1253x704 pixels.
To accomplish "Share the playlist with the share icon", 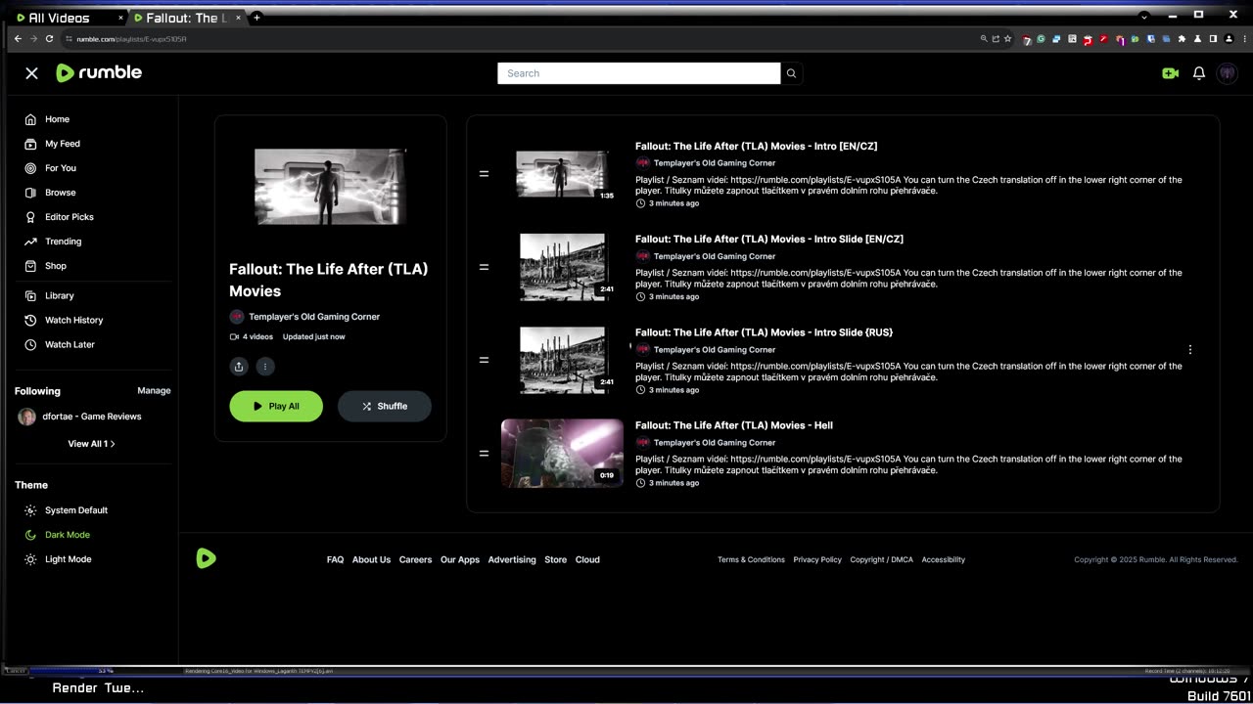I will coord(239,367).
